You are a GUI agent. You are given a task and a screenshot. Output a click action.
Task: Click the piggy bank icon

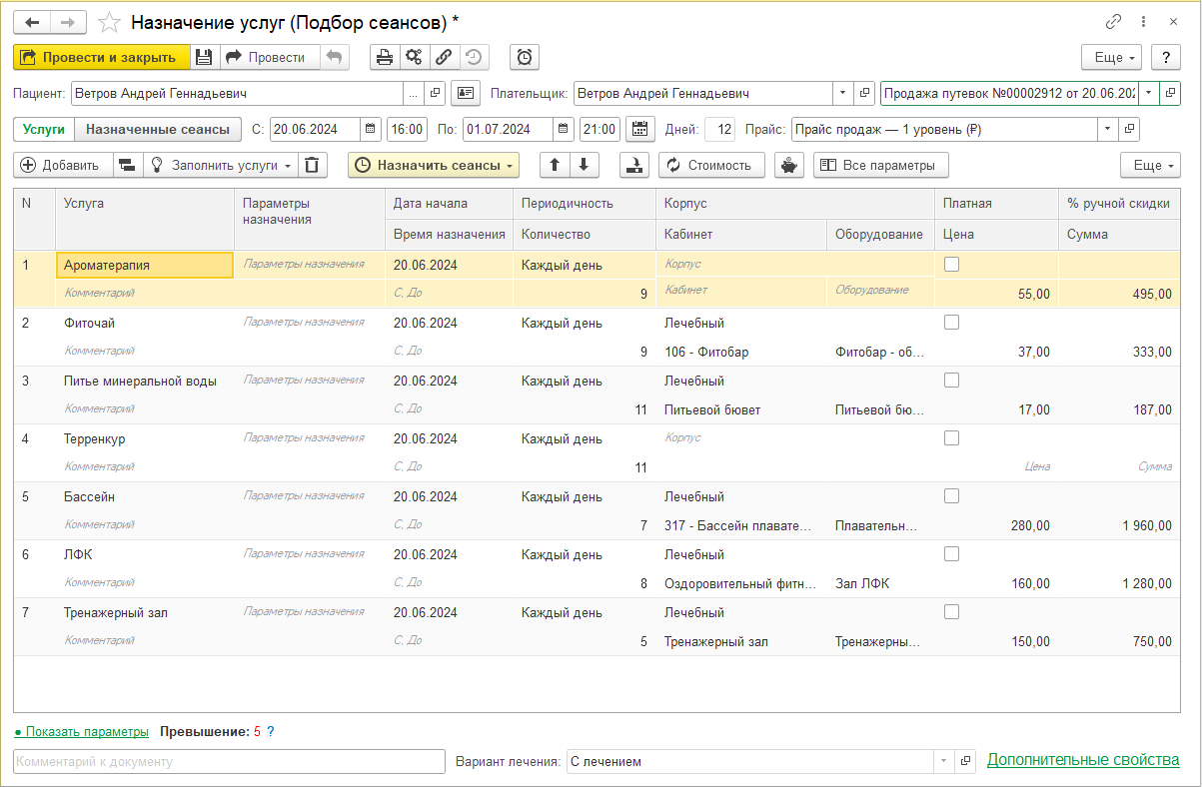(x=788, y=166)
